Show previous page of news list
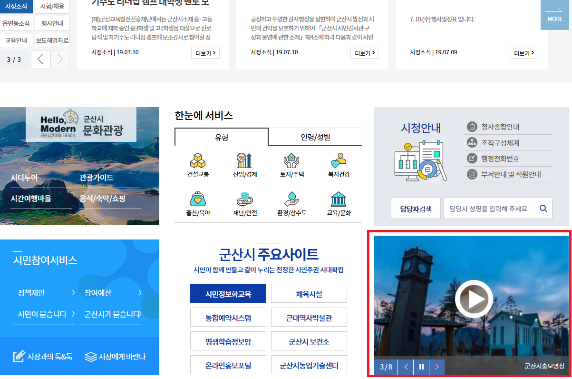The image size is (572, 379). (x=41, y=60)
